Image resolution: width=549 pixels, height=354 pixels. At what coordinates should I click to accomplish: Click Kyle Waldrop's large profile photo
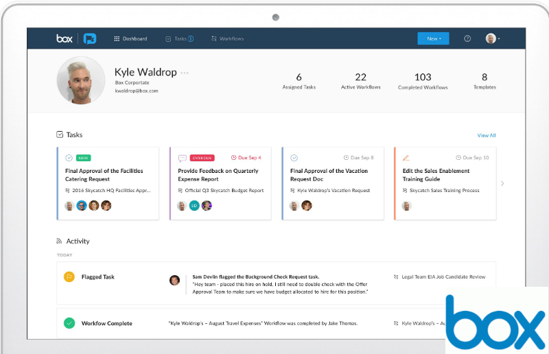(x=81, y=80)
